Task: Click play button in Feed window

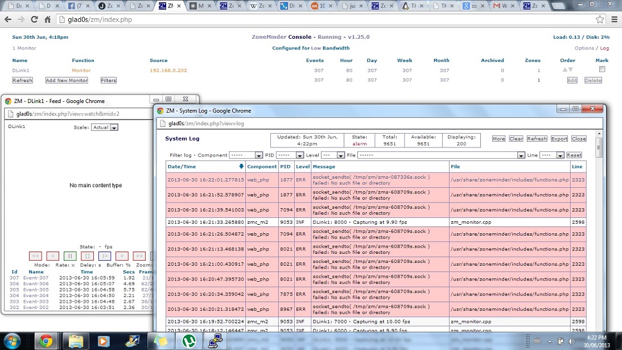Action: coord(104,256)
